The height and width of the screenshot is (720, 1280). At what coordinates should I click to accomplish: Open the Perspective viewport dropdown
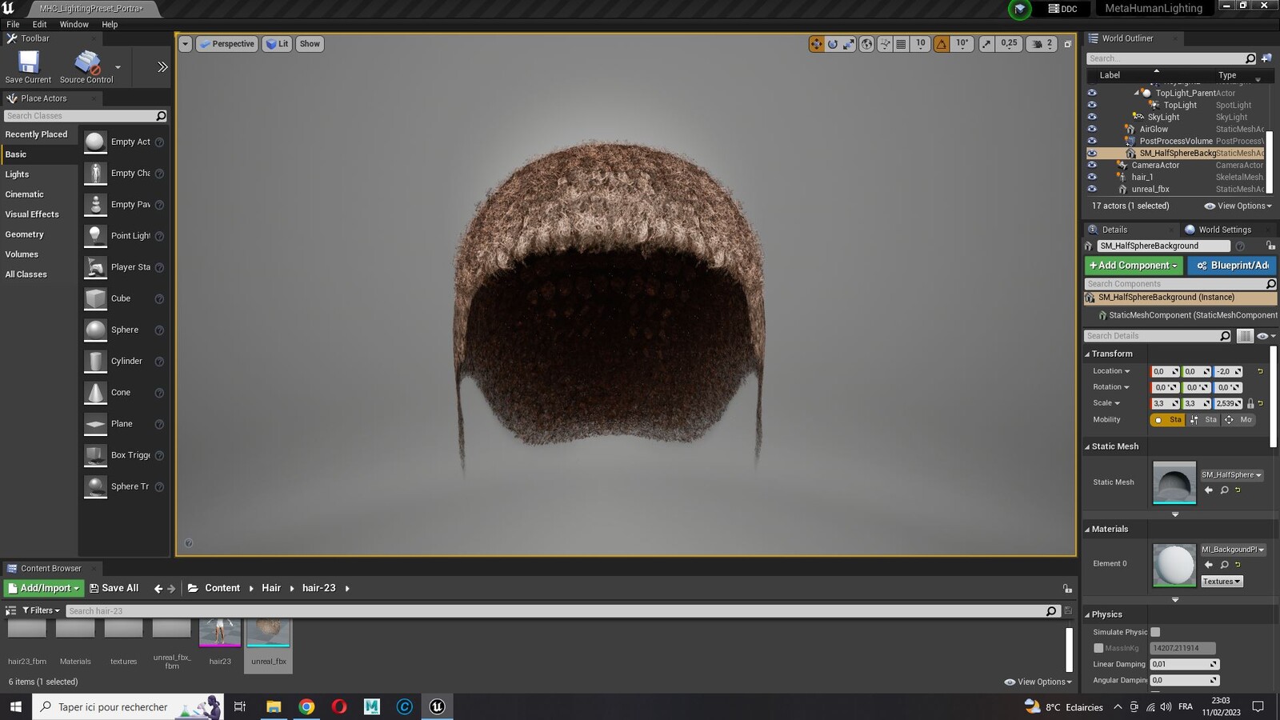tap(227, 44)
